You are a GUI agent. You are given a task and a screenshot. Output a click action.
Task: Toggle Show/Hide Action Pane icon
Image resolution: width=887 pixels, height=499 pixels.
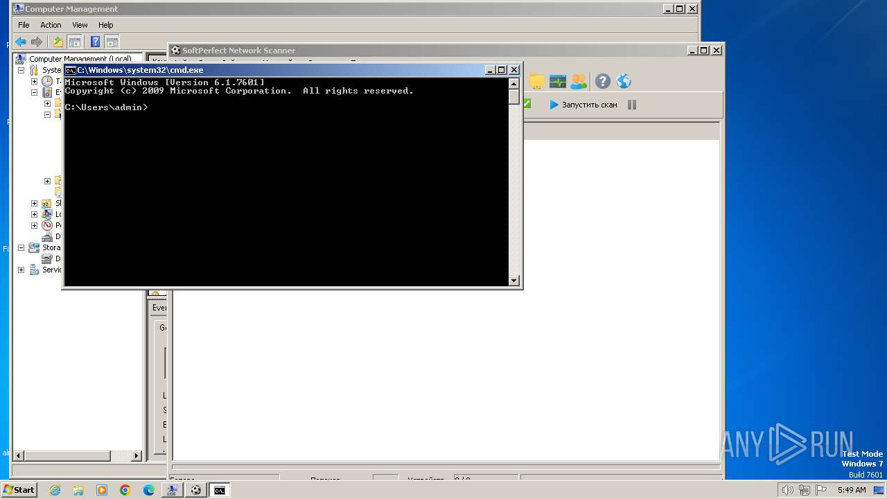click(112, 42)
